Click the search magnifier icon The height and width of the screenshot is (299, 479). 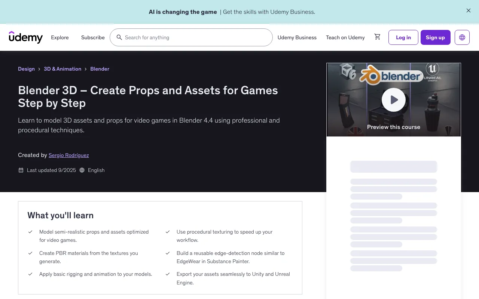click(x=119, y=37)
